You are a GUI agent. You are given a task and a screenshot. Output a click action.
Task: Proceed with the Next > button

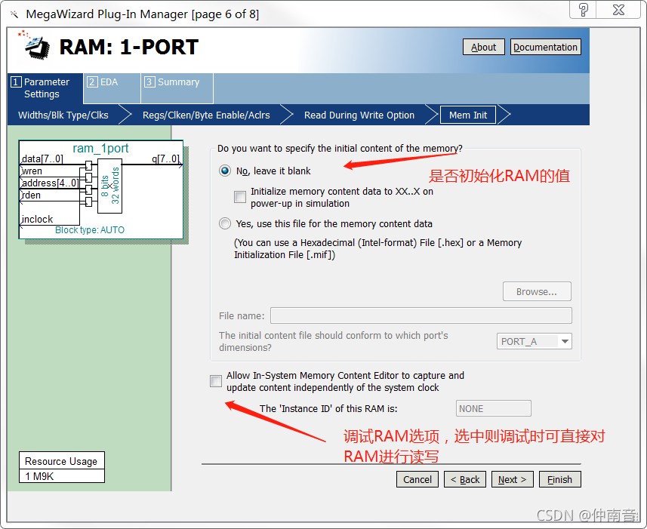513,479
